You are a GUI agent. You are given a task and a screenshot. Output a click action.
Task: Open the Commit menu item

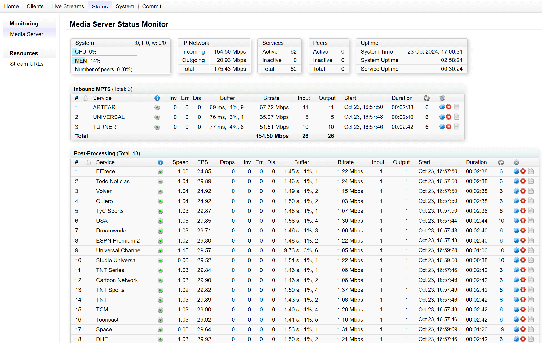click(x=152, y=6)
